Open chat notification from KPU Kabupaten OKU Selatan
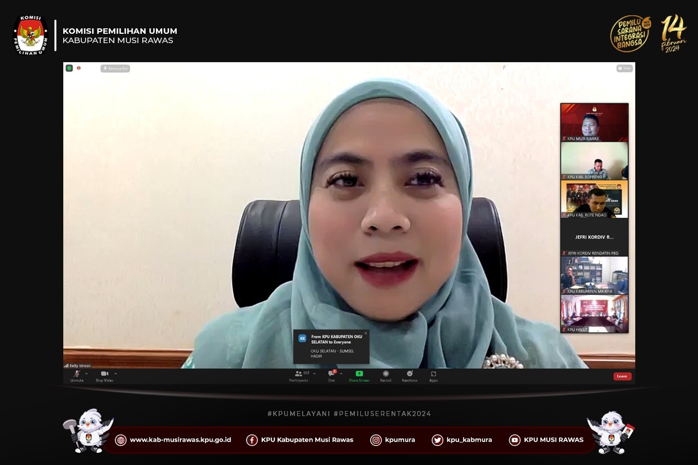 click(x=331, y=347)
